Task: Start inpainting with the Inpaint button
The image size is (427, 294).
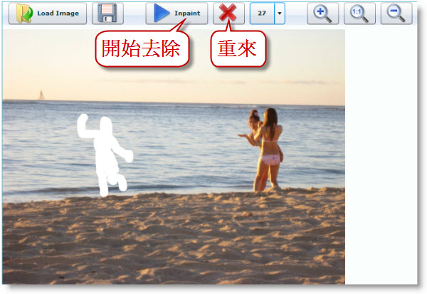Action: (176, 14)
